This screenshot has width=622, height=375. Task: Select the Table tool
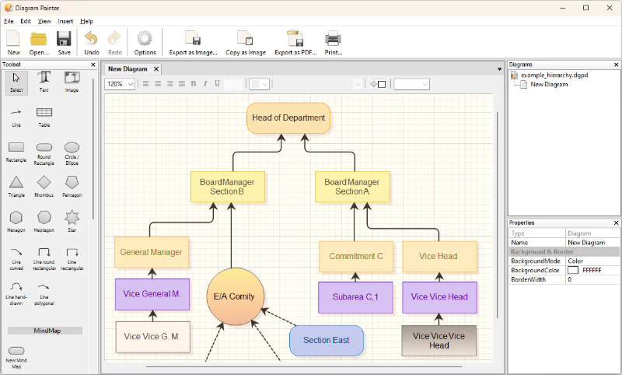click(44, 117)
